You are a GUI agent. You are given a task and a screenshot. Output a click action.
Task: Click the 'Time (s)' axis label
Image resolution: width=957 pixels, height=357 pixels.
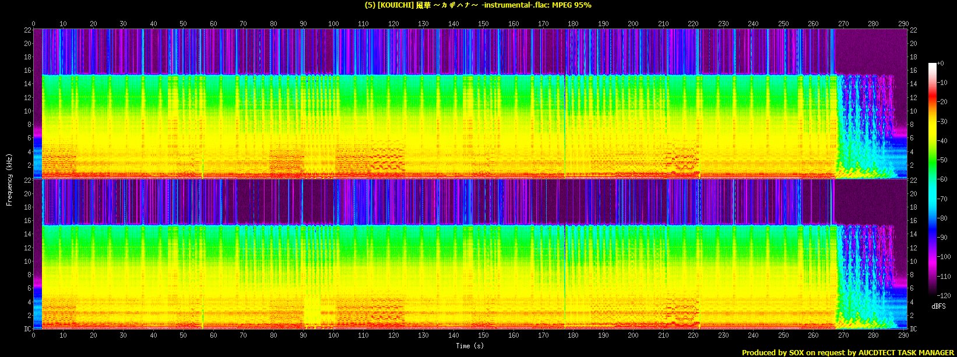pos(470,346)
